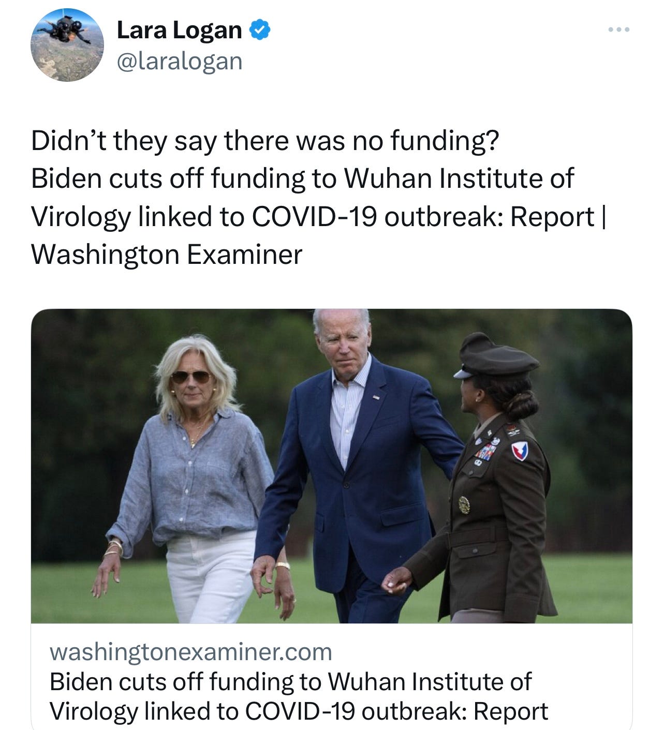The width and height of the screenshot is (664, 730).
Task: Click the "Washington Examiner" text in the tweet
Action: pyautogui.click(x=167, y=254)
